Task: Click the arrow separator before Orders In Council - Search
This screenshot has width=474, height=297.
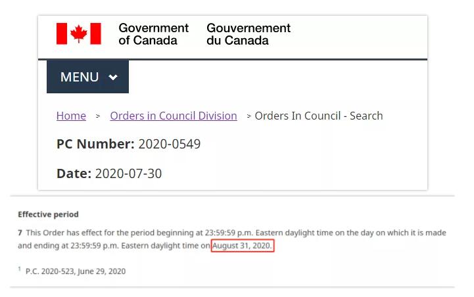Action: click(249, 116)
